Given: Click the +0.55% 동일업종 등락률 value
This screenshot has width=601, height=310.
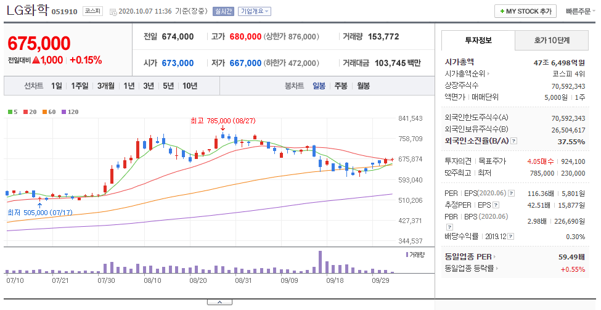Looking at the screenshot, I should click(573, 269).
